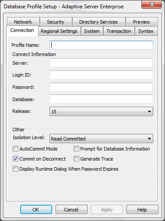Select the Database input box
This screenshot has height=221, width=165.
[x=101, y=99]
